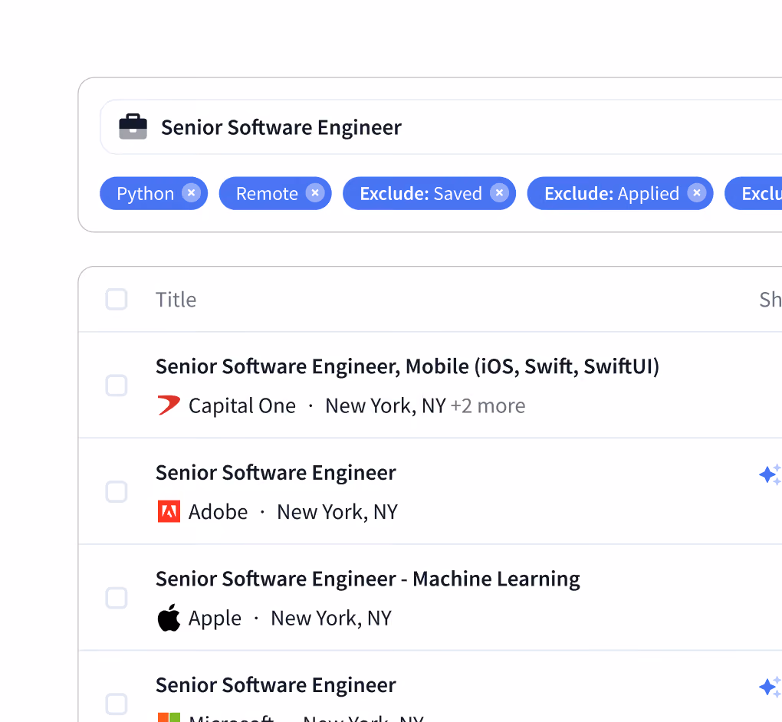Click the Adobe company name
Screen dimensions: 782x722
coord(218,512)
